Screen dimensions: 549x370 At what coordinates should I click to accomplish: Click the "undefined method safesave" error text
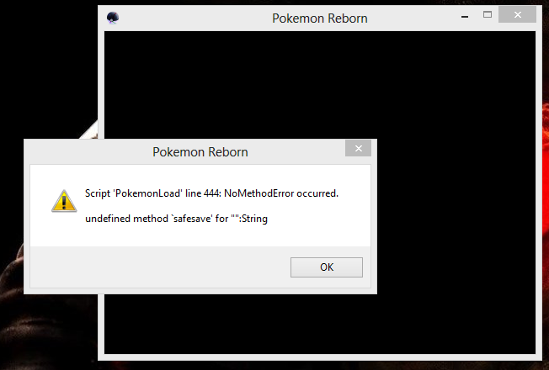click(176, 219)
